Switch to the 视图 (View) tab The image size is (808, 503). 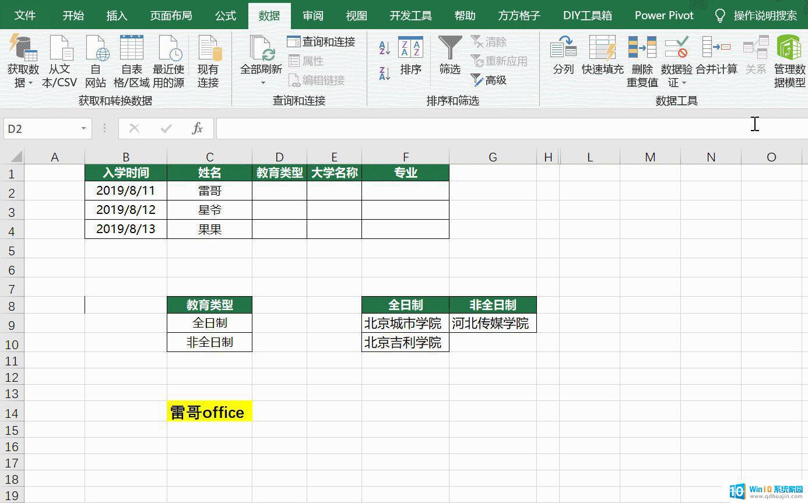click(x=356, y=16)
